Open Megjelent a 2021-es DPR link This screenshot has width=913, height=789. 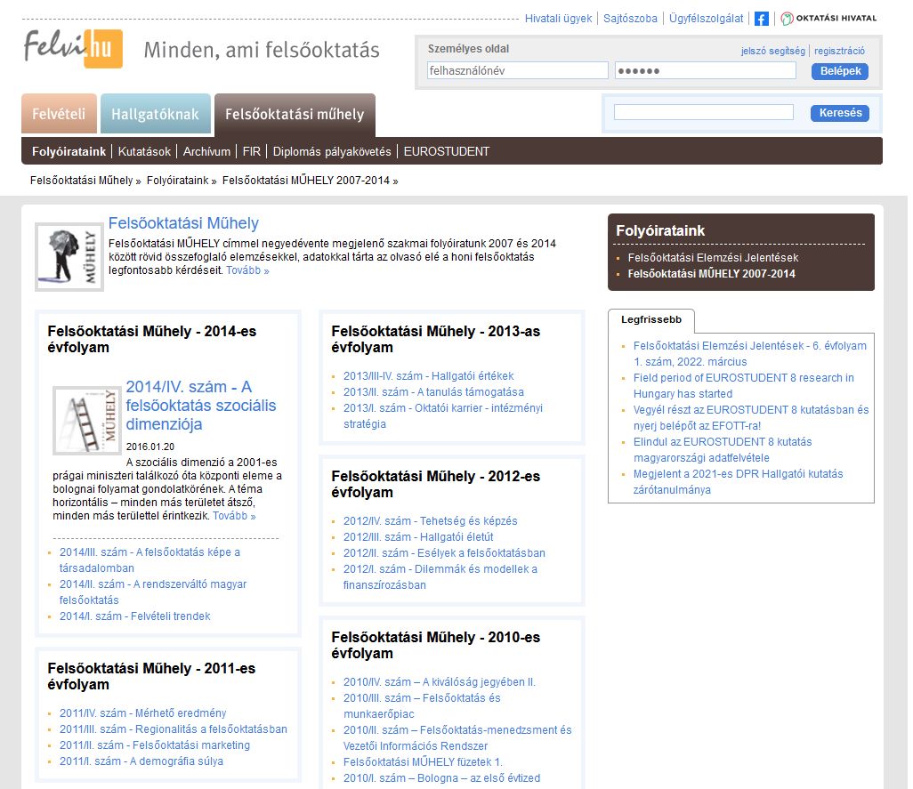[739, 482]
